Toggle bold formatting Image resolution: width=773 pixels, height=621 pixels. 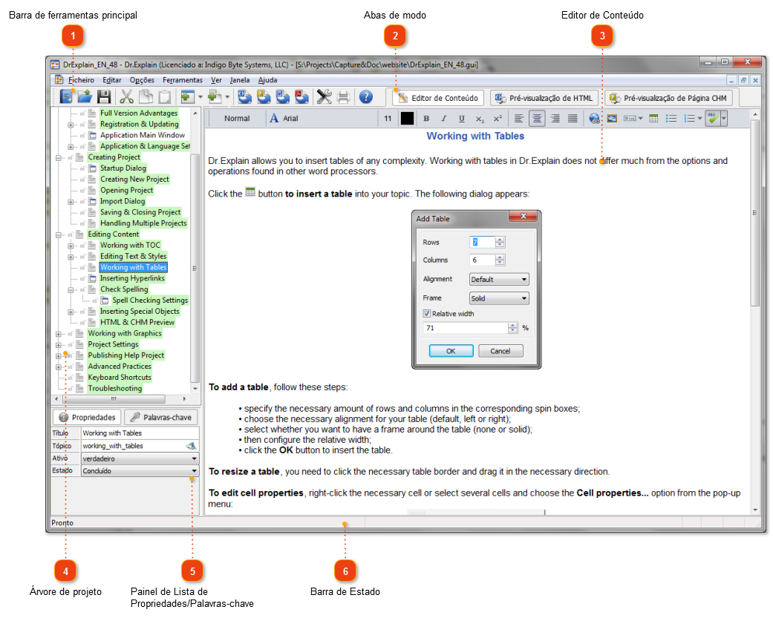click(x=426, y=119)
